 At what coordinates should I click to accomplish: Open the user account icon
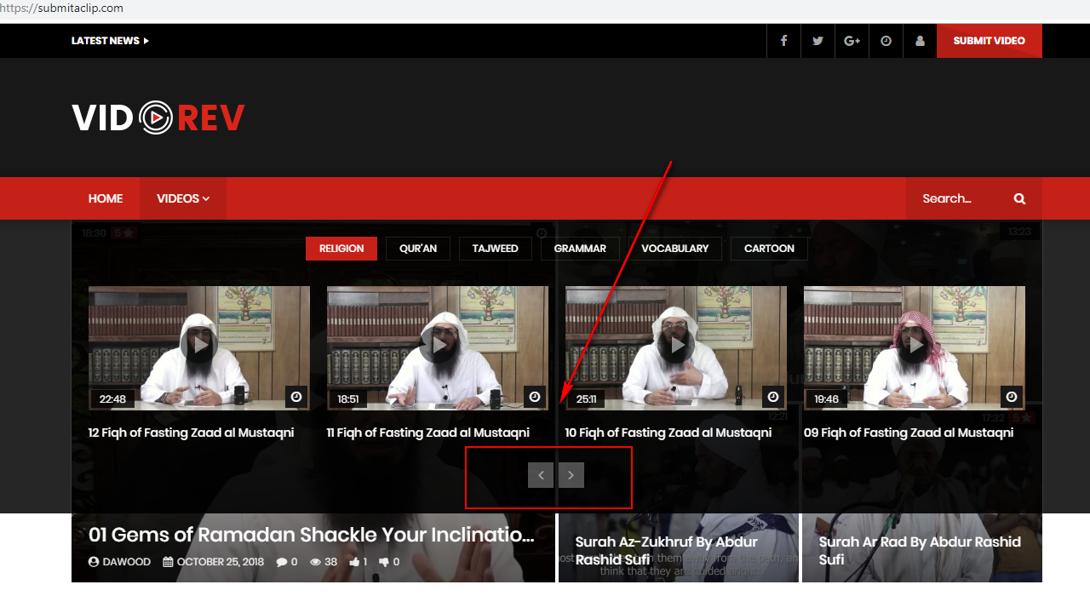click(x=920, y=41)
